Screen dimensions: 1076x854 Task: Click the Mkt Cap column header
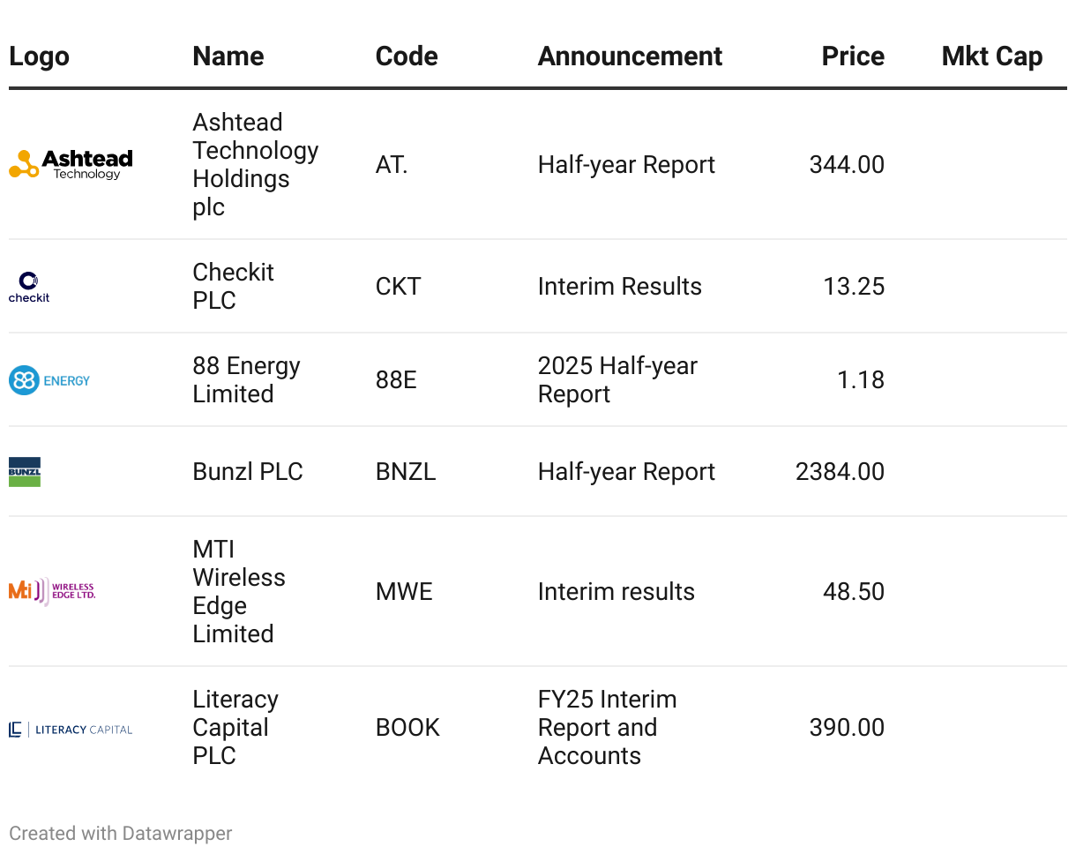(992, 56)
